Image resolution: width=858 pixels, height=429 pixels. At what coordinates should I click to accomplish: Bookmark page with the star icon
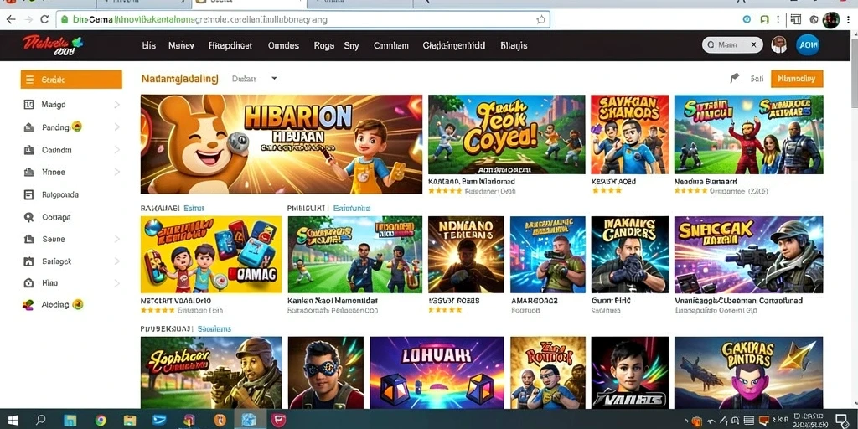(540, 20)
